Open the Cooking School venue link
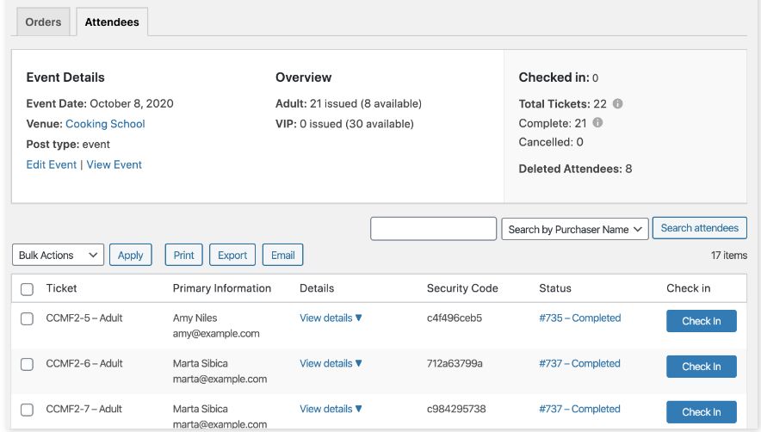Viewport: 761px width, 432px height. pos(105,124)
